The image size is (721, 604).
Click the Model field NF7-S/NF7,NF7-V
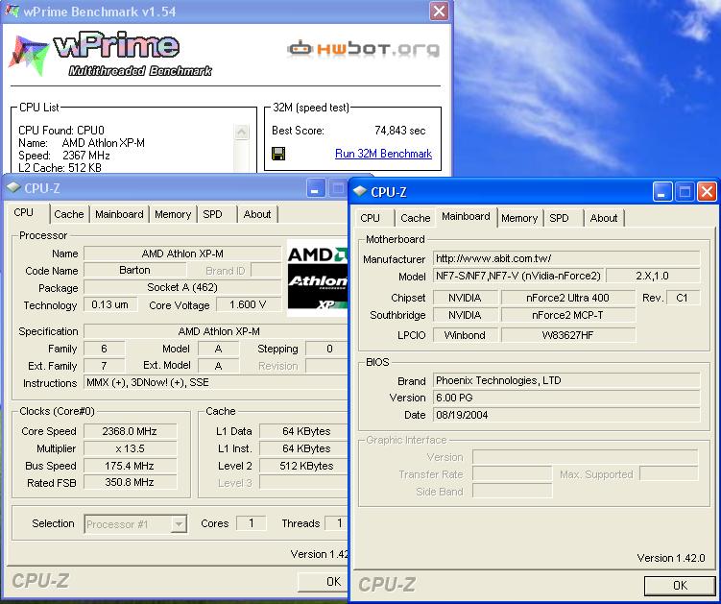(x=518, y=276)
